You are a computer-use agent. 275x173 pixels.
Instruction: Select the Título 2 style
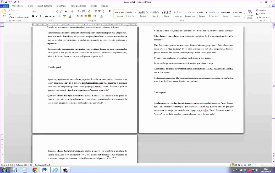[155, 14]
